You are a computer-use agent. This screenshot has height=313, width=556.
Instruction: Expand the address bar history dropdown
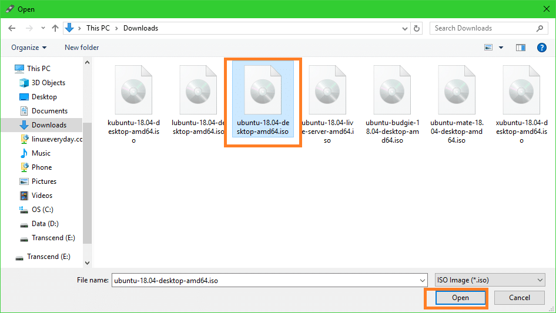tap(404, 28)
